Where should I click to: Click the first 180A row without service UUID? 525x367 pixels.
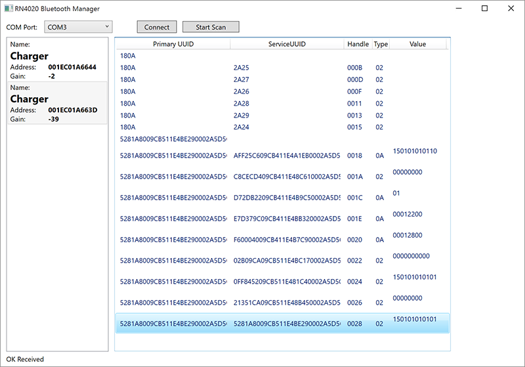tap(282, 56)
